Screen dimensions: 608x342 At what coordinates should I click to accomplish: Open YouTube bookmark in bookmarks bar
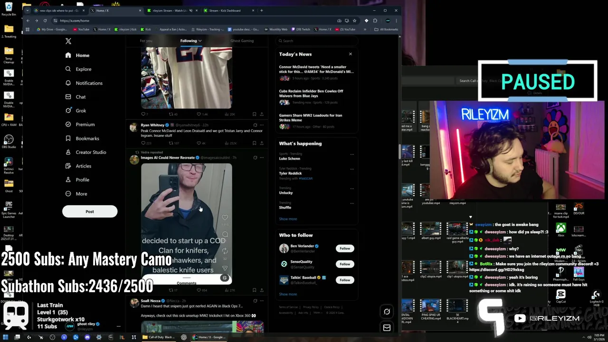[81, 29]
